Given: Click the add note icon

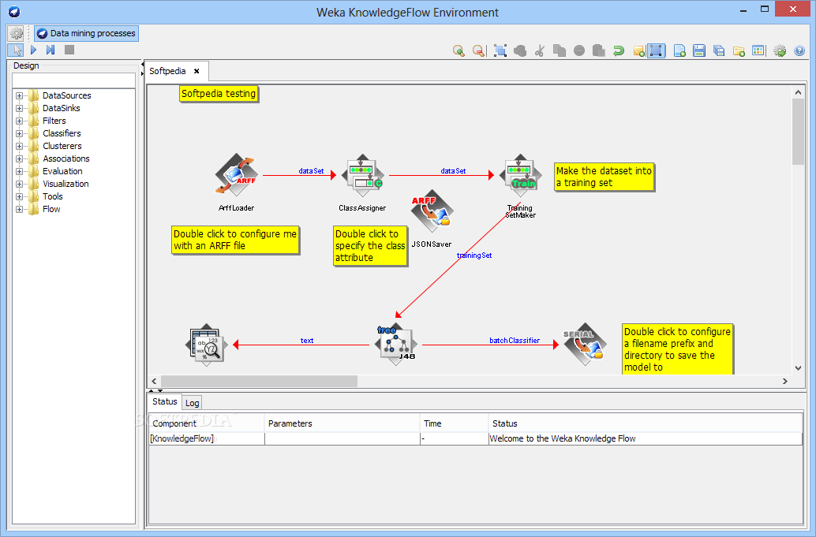Looking at the screenshot, I should coord(638,50).
